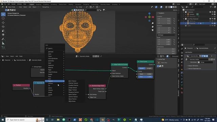Click the zoom magnifier icon in viewport
The image size is (217, 122).
(153, 23)
